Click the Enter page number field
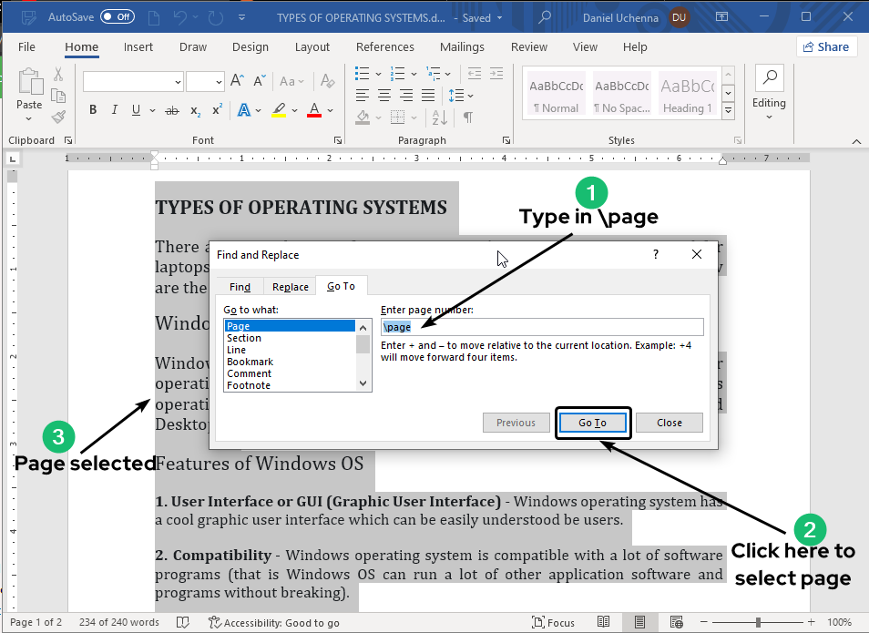This screenshot has width=869, height=633. [542, 327]
